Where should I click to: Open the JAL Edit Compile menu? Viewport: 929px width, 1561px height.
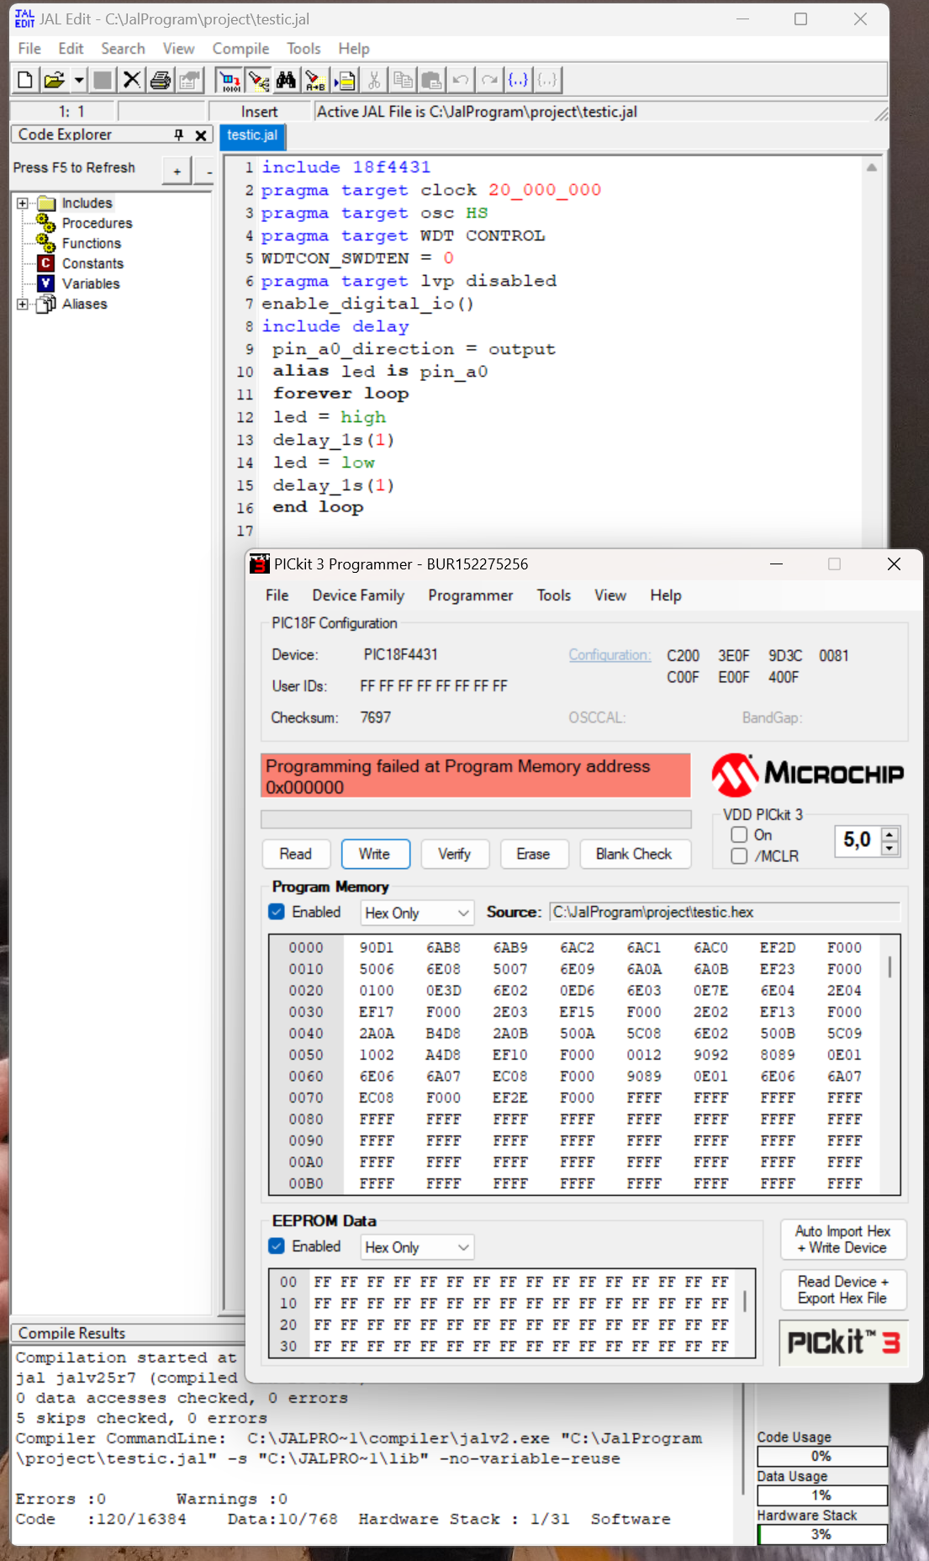pos(240,49)
